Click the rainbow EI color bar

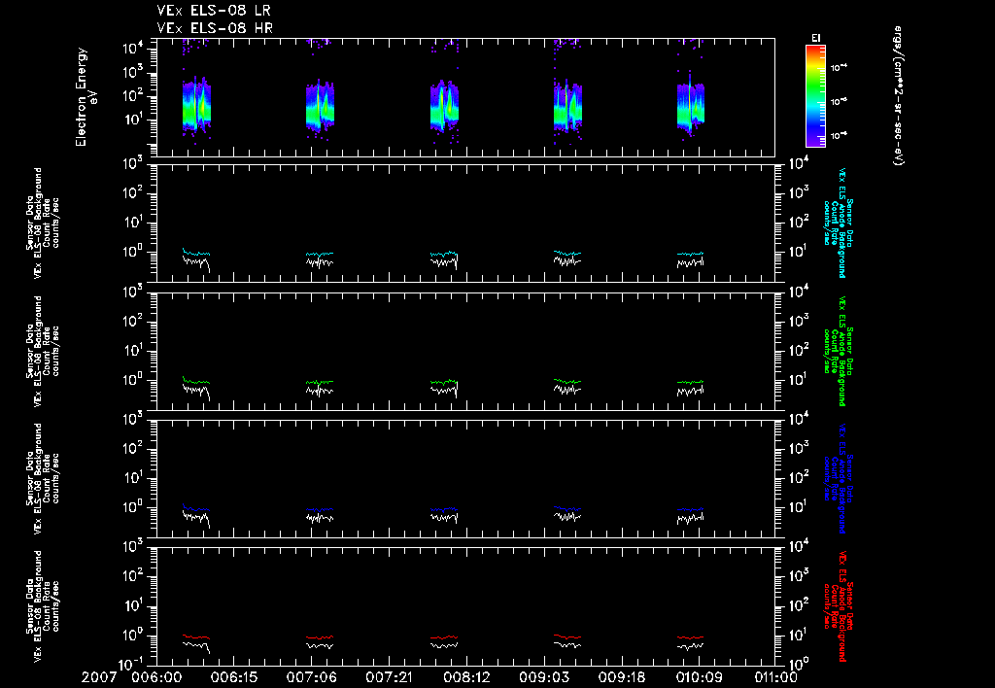click(816, 96)
